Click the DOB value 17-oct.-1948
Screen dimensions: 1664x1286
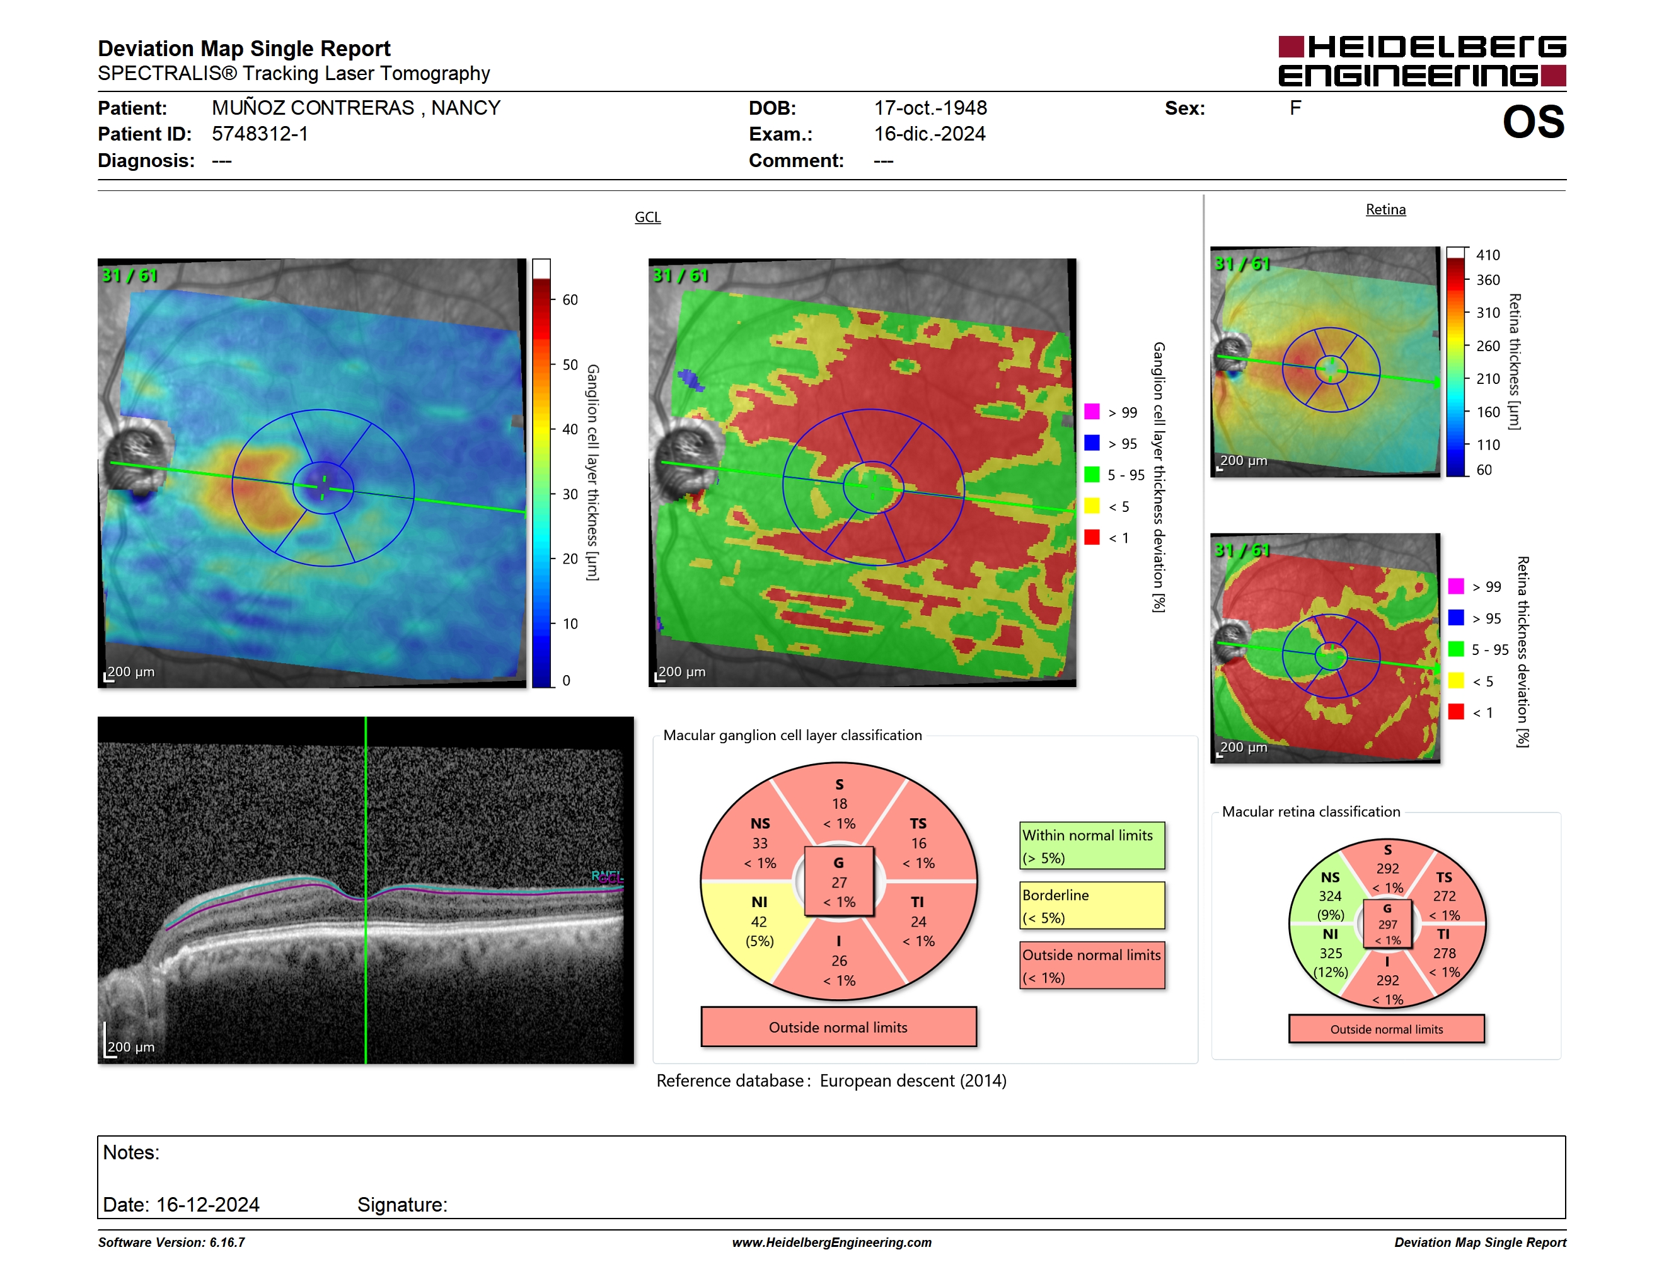(x=930, y=108)
